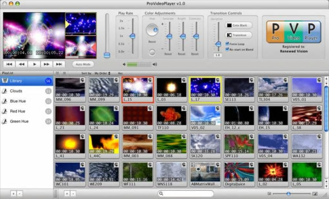
Task: Skip to the previous clip
Action: coord(9,64)
